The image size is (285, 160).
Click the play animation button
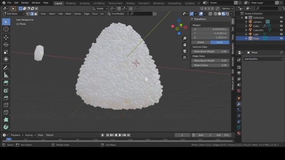click(120, 135)
